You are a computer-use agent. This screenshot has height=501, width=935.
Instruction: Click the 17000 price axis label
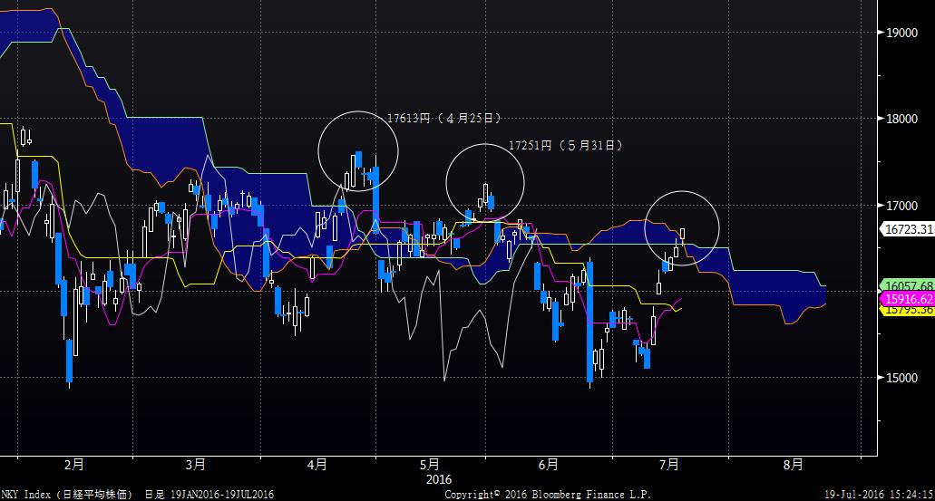tap(901, 206)
